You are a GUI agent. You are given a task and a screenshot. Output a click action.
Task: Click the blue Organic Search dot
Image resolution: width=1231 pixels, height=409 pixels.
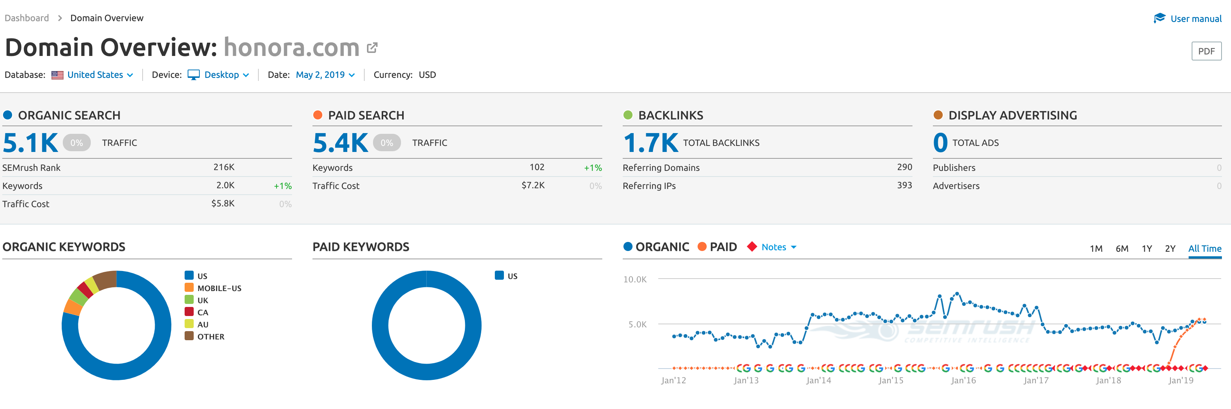pos(8,115)
